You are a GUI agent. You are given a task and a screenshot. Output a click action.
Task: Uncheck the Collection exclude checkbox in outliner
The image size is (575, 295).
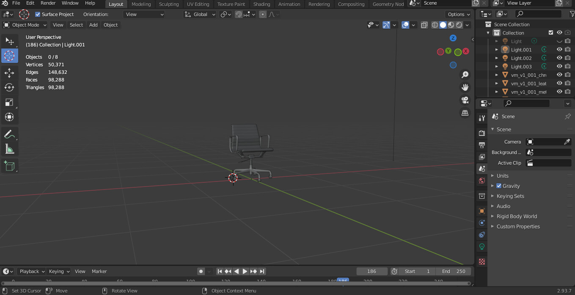pyautogui.click(x=551, y=32)
